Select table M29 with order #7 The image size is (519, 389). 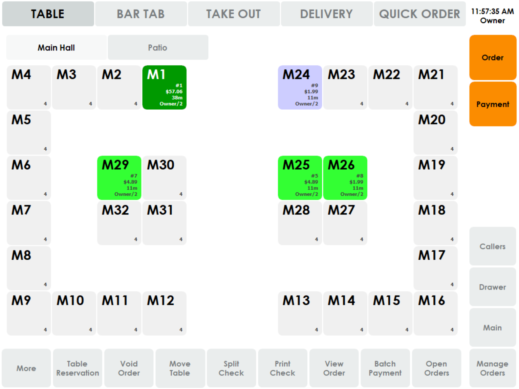click(119, 178)
